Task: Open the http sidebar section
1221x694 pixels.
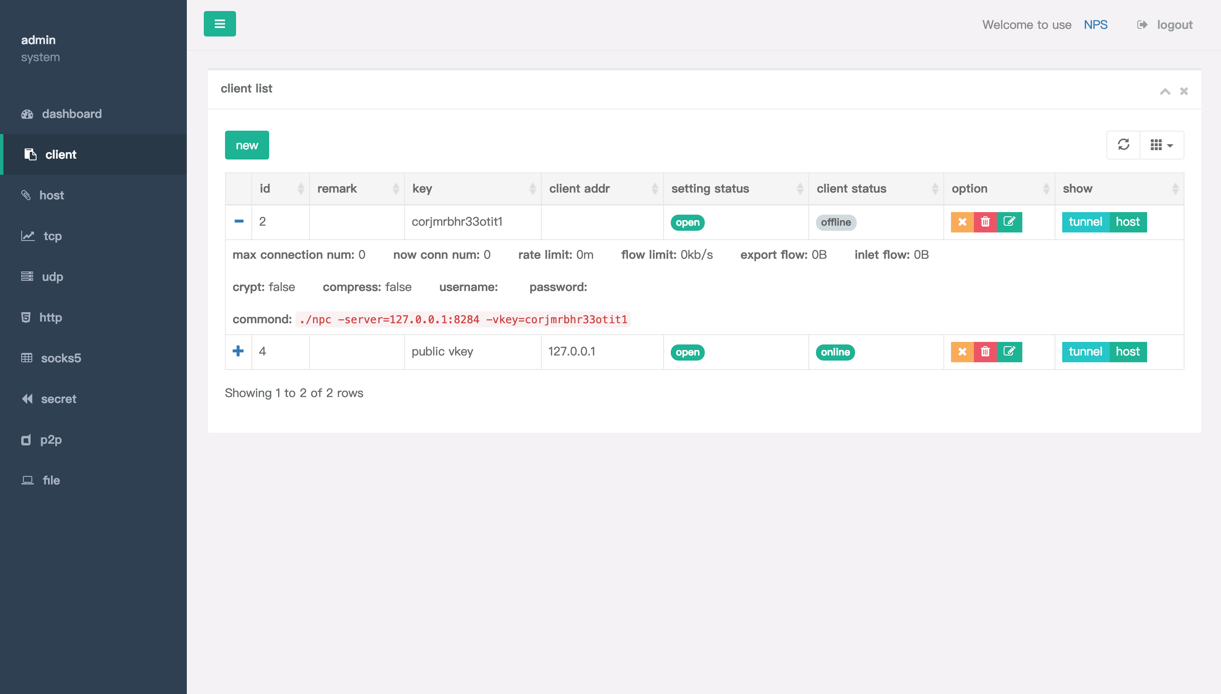Action: 93,317
